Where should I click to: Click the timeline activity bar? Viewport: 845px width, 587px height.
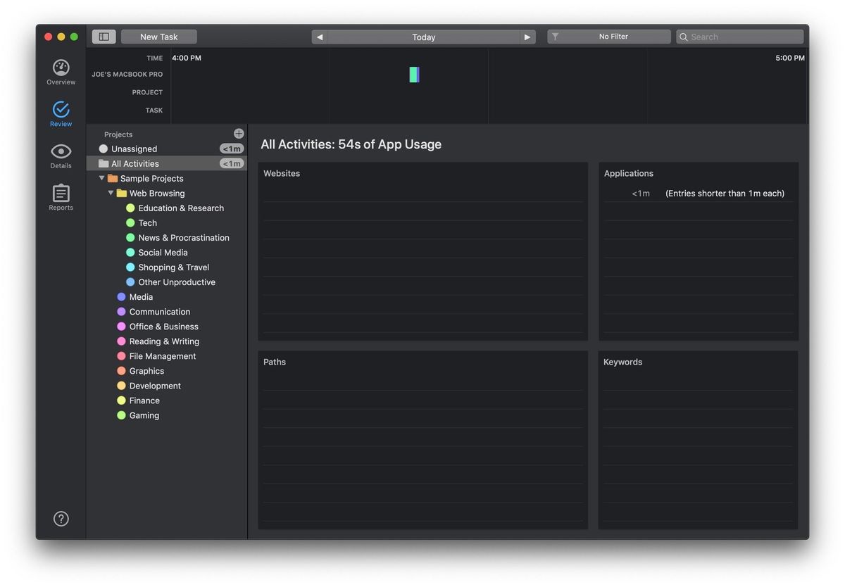click(414, 75)
